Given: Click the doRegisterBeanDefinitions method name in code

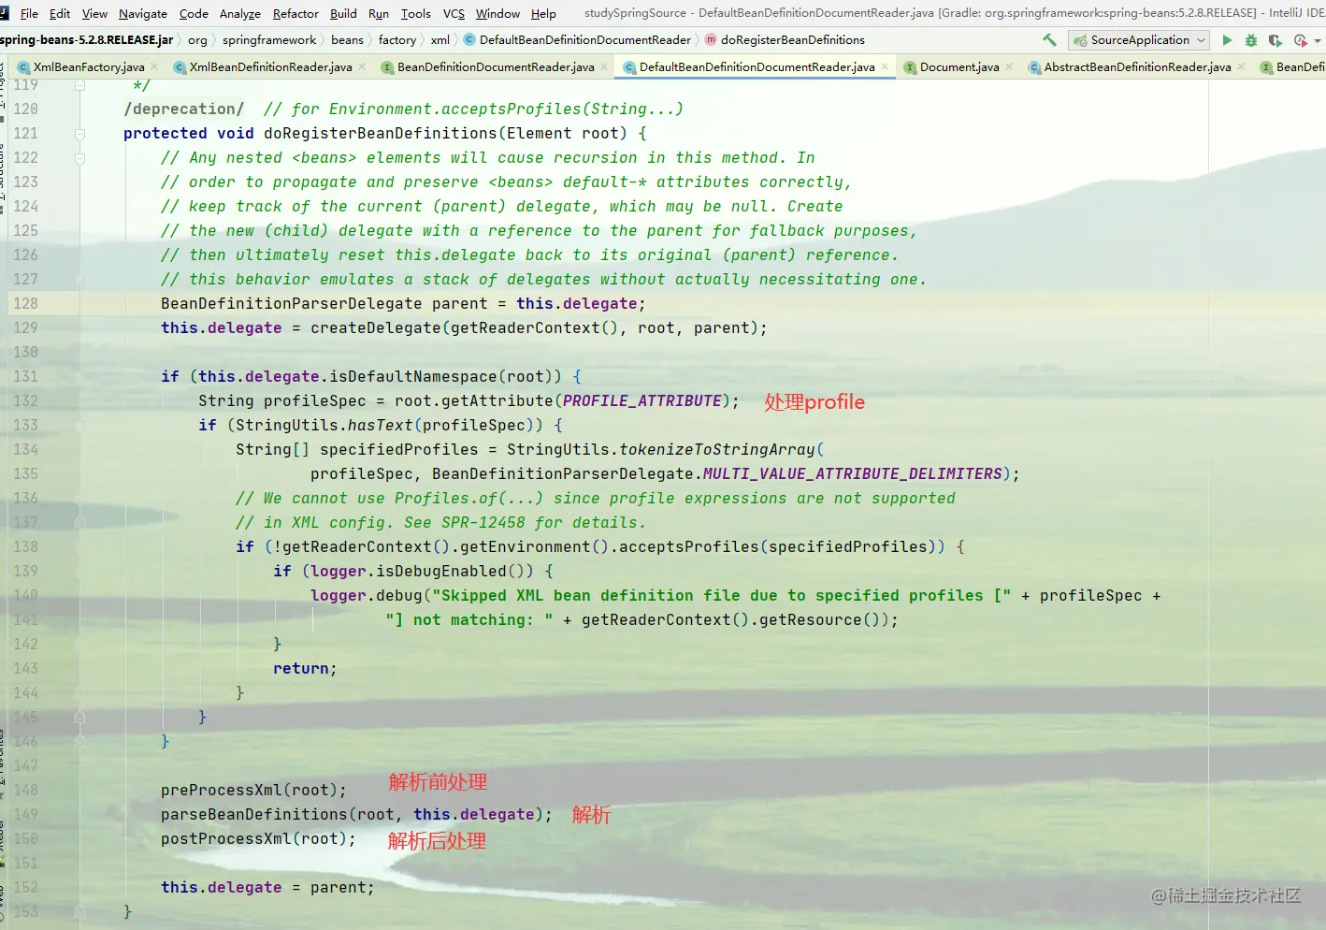Looking at the screenshot, I should 380,133.
